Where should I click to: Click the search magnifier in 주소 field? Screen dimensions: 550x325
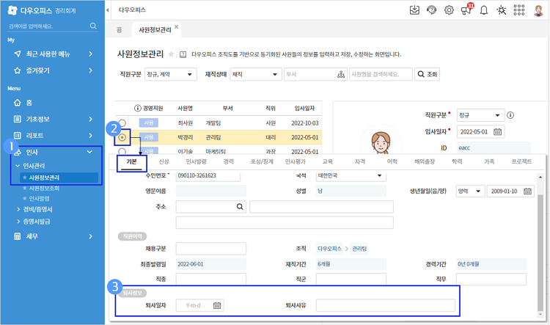[x=240, y=208]
